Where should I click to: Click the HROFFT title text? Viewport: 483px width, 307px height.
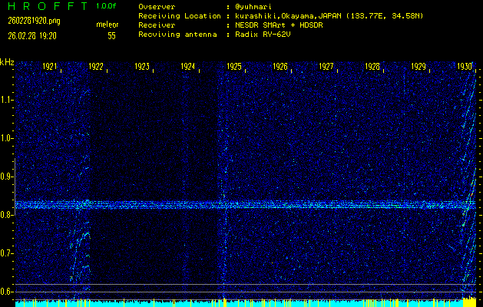tap(48, 6)
